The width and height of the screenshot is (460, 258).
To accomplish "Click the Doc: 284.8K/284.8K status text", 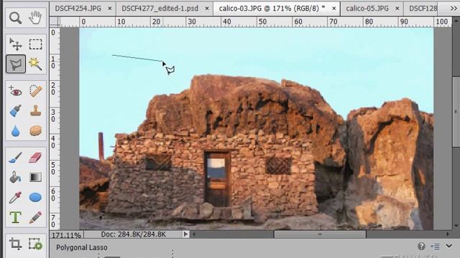I will coord(134,234).
